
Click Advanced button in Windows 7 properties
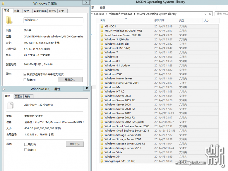tap(70, 80)
